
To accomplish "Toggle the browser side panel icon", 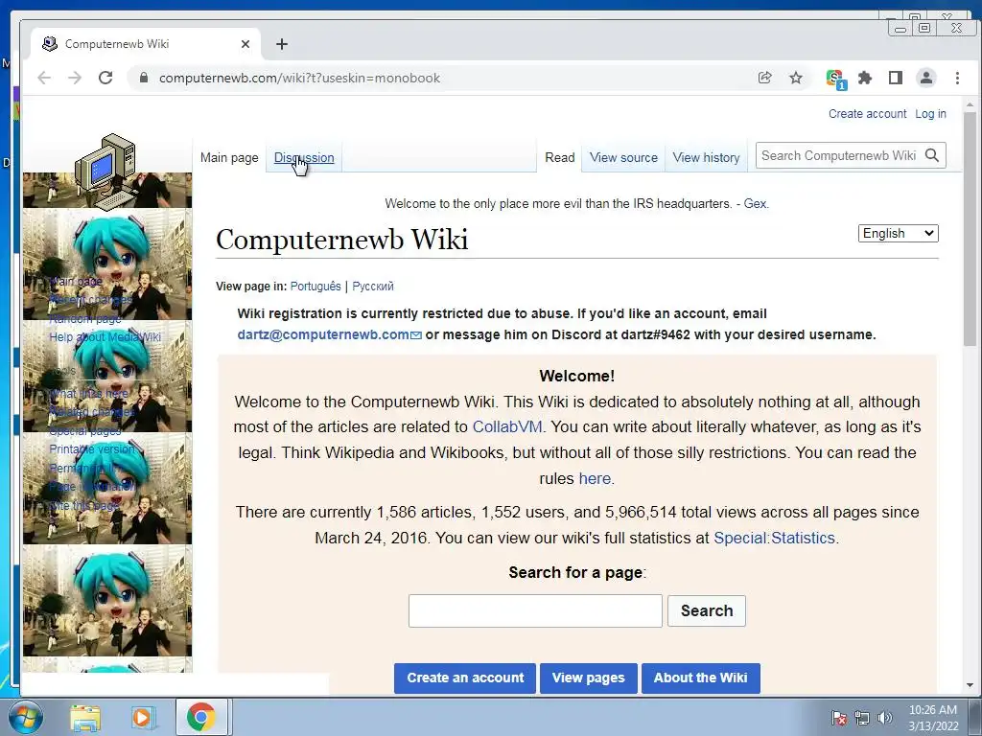I will point(896,78).
